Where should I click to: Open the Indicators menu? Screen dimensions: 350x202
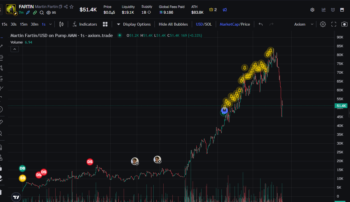pyautogui.click(x=85, y=24)
